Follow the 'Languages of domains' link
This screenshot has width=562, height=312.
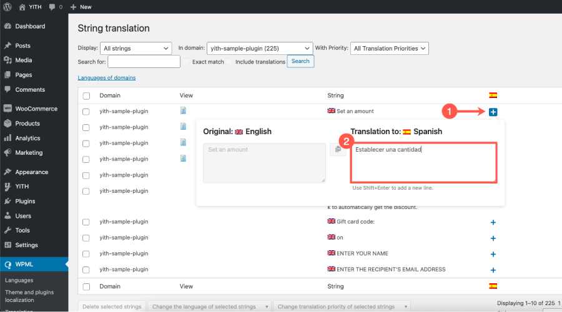106,78
